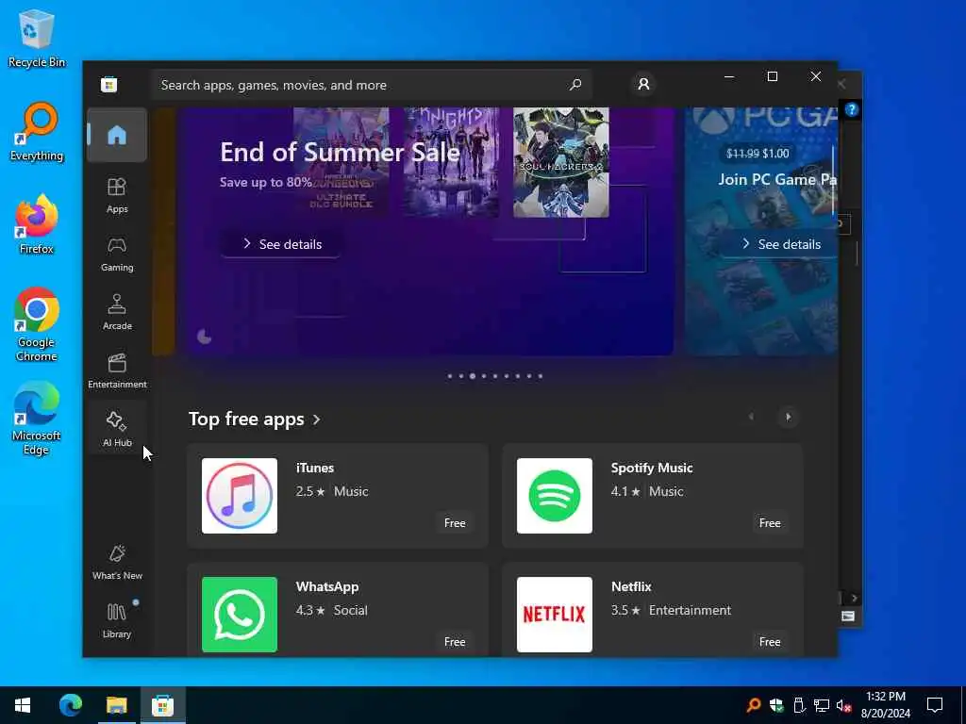Image resolution: width=966 pixels, height=724 pixels.
Task: Click the Minecraft Dungeons bundle cover
Action: coord(341,162)
